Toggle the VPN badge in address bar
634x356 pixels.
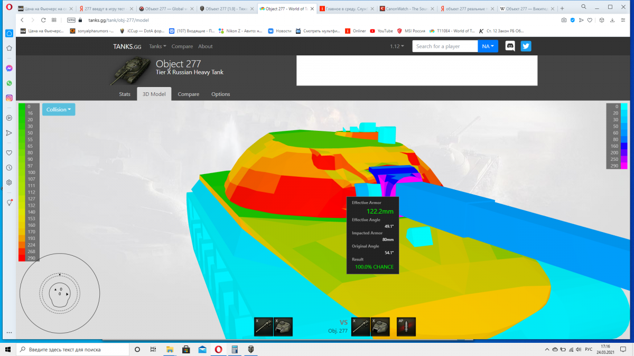tap(71, 20)
